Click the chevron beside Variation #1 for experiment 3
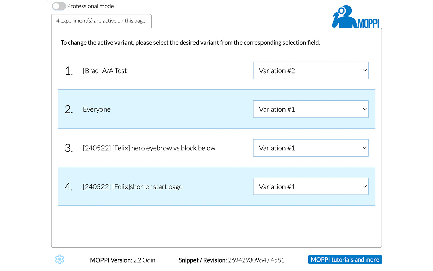This screenshot has width=433, height=271. point(364,148)
